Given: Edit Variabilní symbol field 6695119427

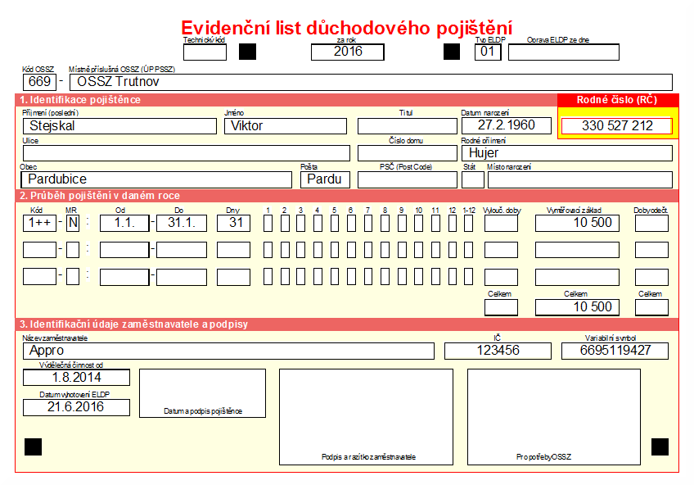Looking at the screenshot, I should [615, 351].
